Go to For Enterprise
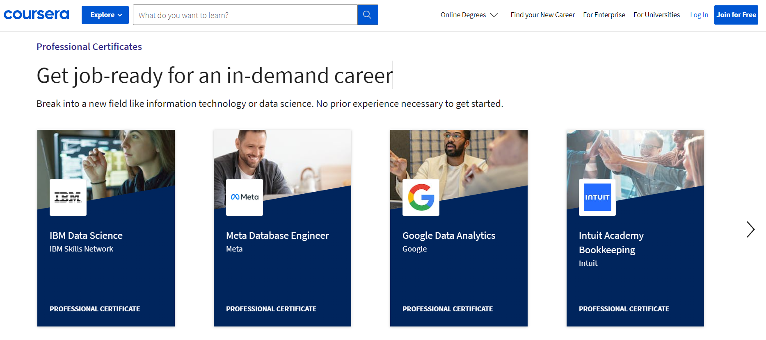The width and height of the screenshot is (766, 340). coord(604,15)
